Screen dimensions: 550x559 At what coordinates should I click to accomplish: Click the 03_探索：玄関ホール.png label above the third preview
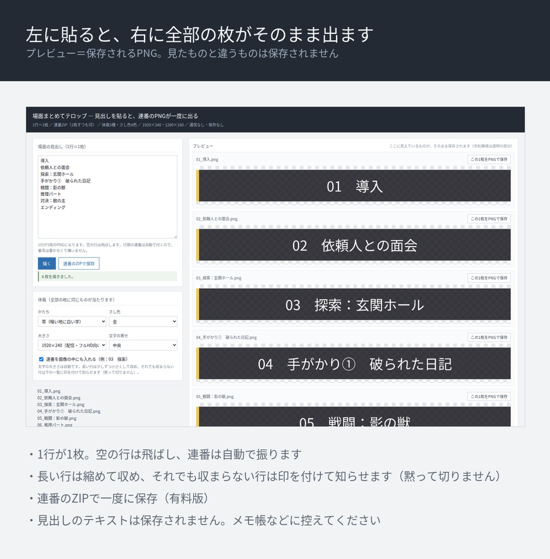click(x=218, y=278)
